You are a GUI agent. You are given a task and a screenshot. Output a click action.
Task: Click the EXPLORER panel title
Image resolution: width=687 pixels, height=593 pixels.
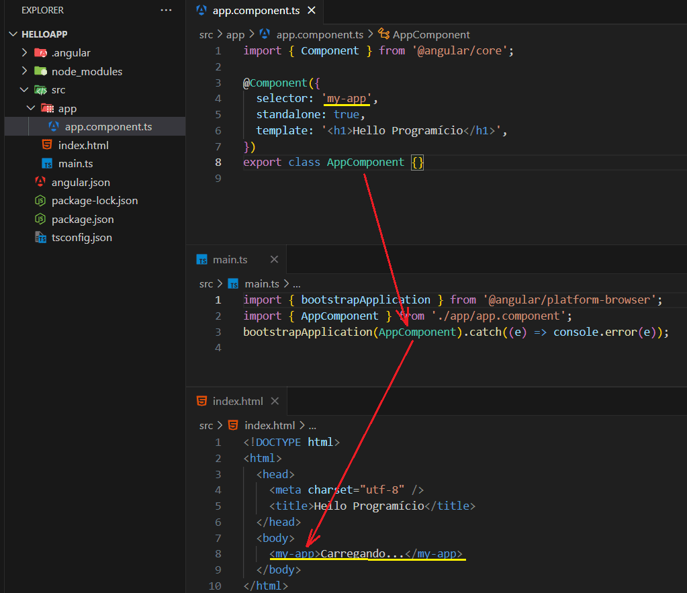42,10
